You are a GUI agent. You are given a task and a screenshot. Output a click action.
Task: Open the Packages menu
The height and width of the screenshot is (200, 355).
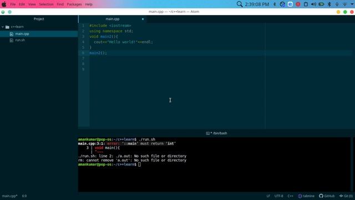tap(74, 4)
